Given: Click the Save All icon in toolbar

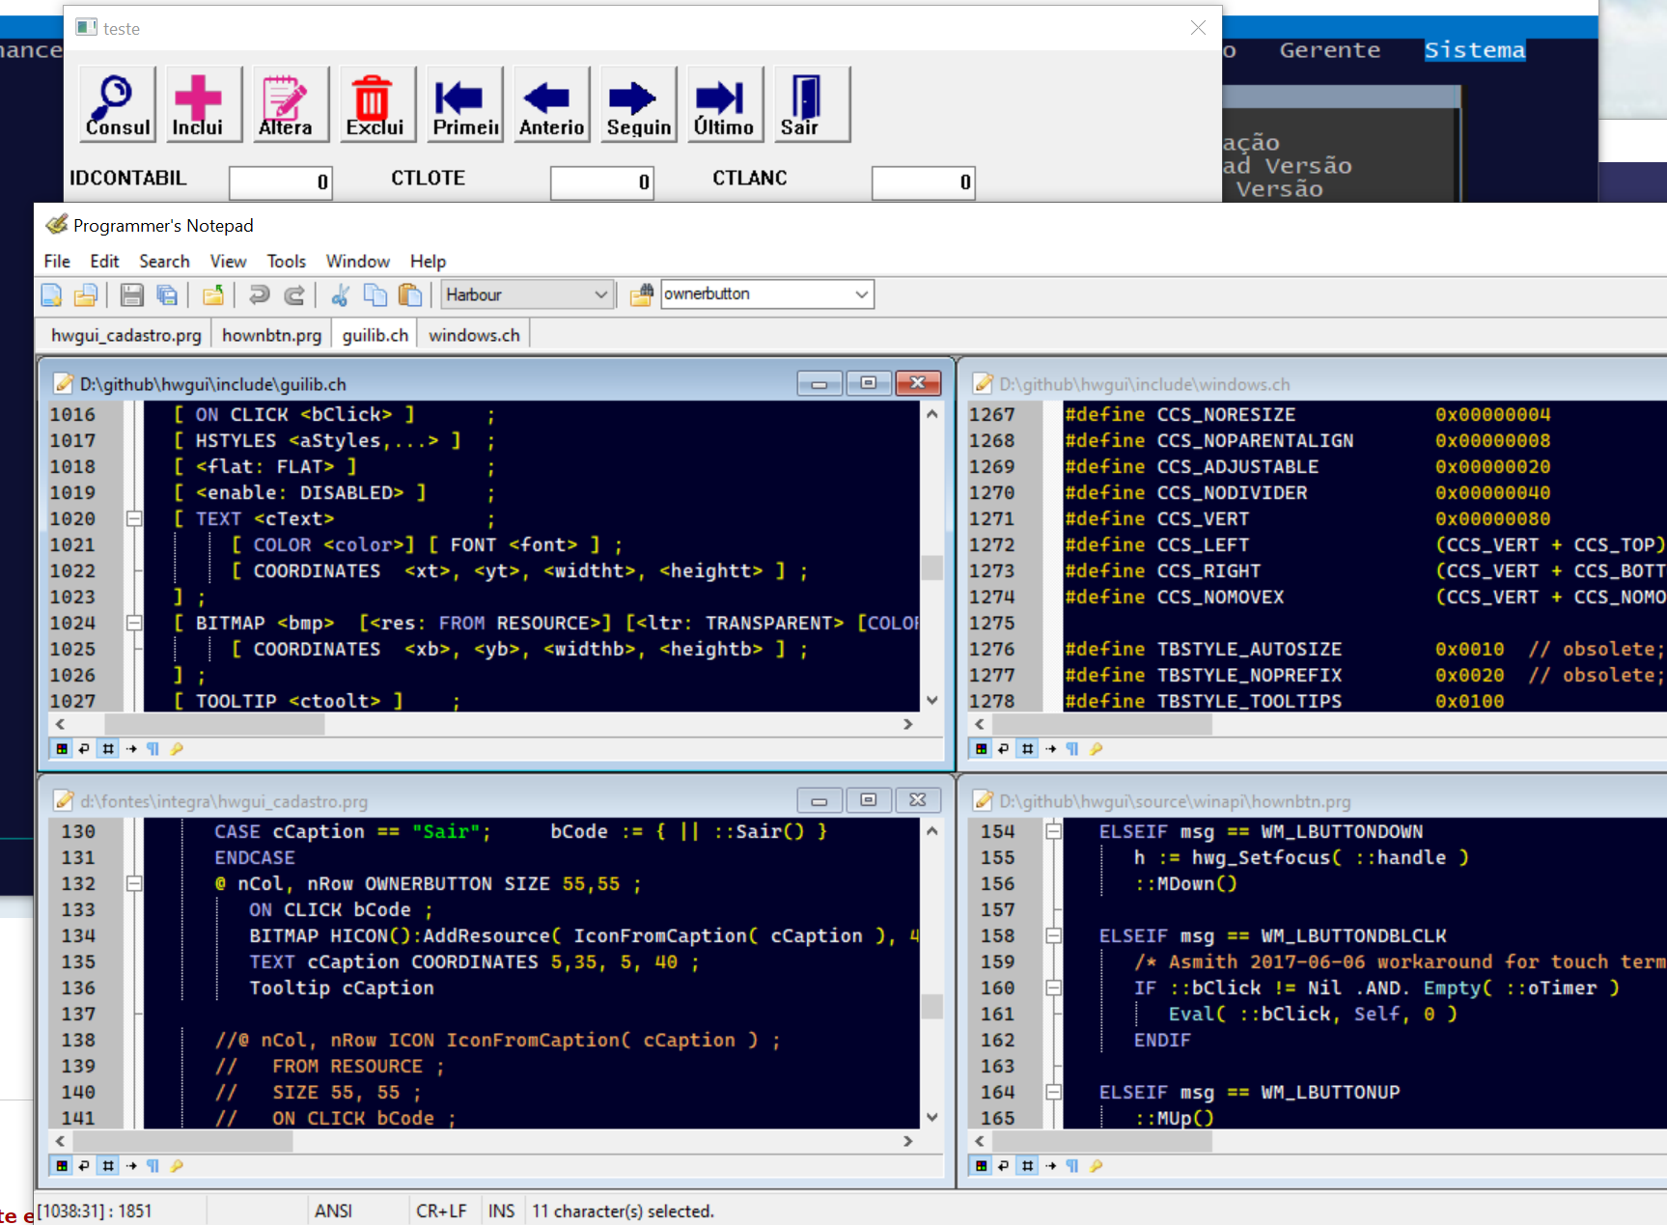Looking at the screenshot, I should point(167,295).
